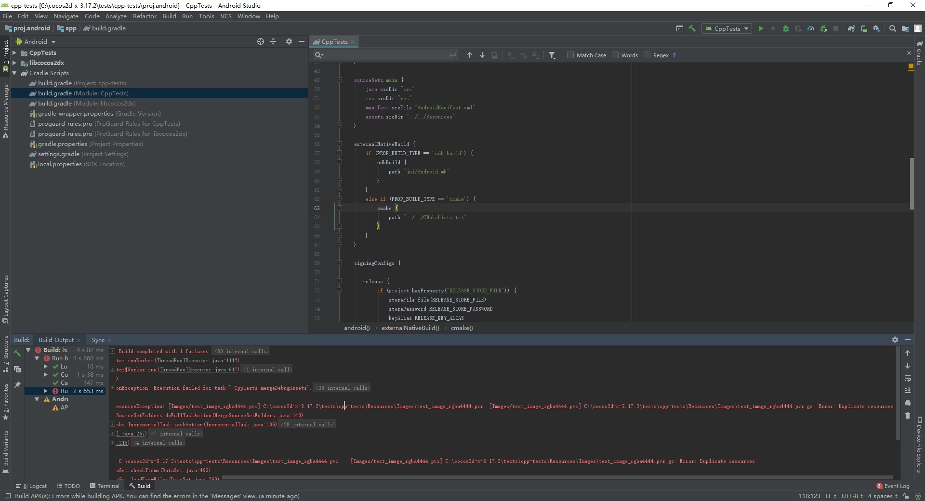Image resolution: width=925 pixels, height=501 pixels.
Task: Turn on the Regex checkbox
Action: [647, 55]
